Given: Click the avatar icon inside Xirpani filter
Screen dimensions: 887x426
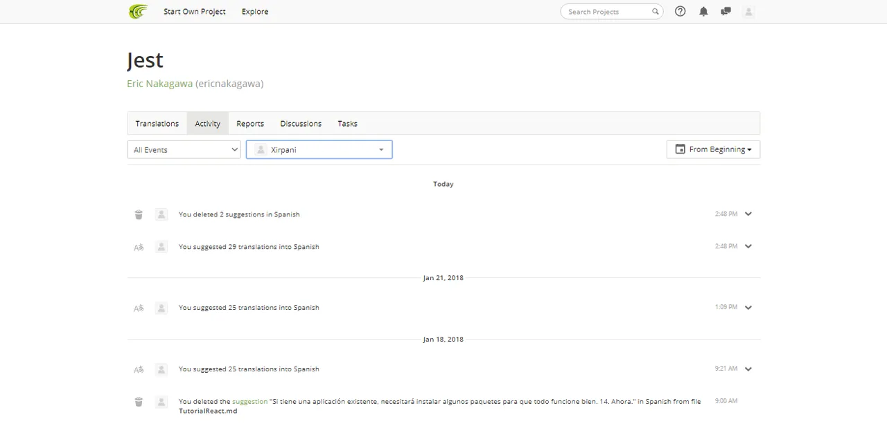Looking at the screenshot, I should pos(261,149).
